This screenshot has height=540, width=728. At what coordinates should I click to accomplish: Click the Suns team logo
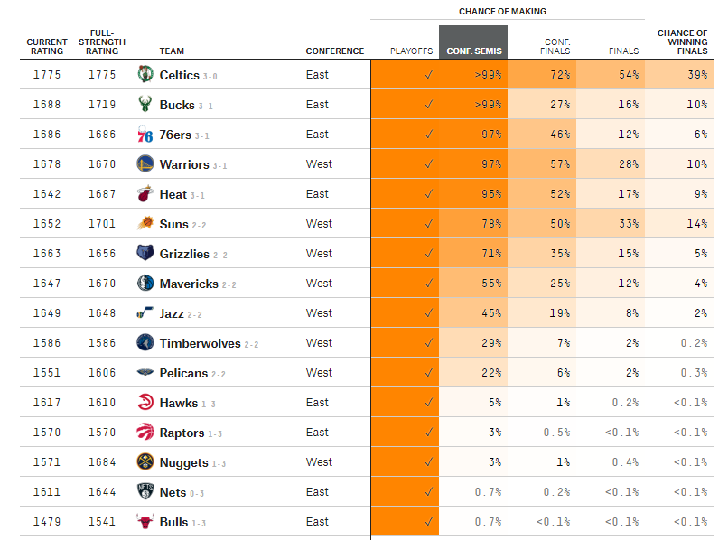(x=145, y=223)
